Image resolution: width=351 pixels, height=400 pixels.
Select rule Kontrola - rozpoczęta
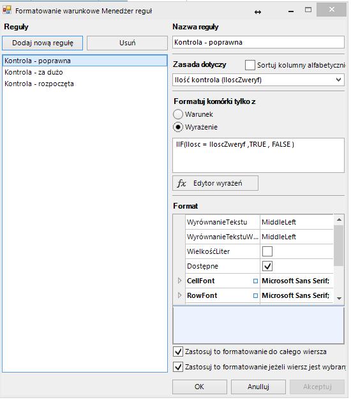click(84, 84)
